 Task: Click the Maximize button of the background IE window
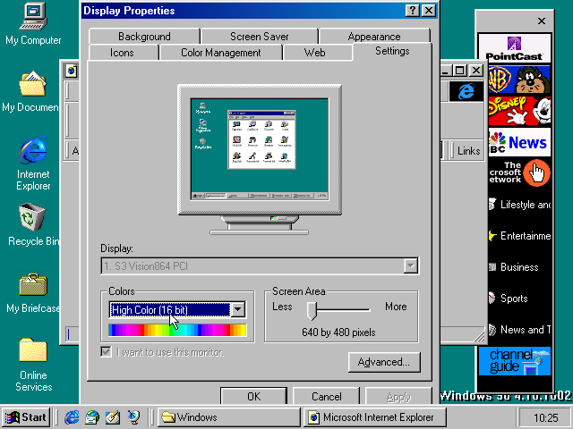(x=460, y=71)
